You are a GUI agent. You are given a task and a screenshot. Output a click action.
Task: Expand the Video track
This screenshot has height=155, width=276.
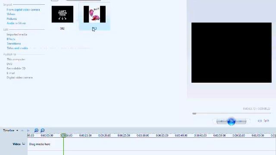[24, 144]
